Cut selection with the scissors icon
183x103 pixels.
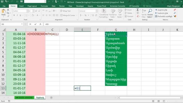(x=8, y=10)
